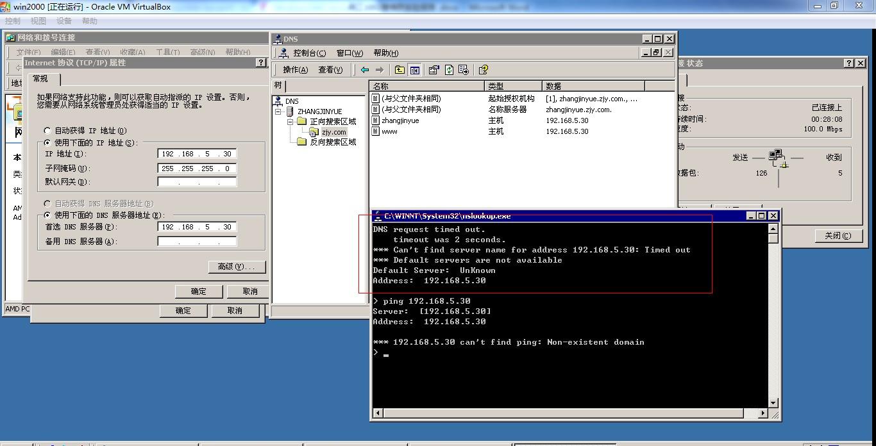Click lower 取消 button of background dialog
This screenshot has width=876, height=446.
pos(235,311)
